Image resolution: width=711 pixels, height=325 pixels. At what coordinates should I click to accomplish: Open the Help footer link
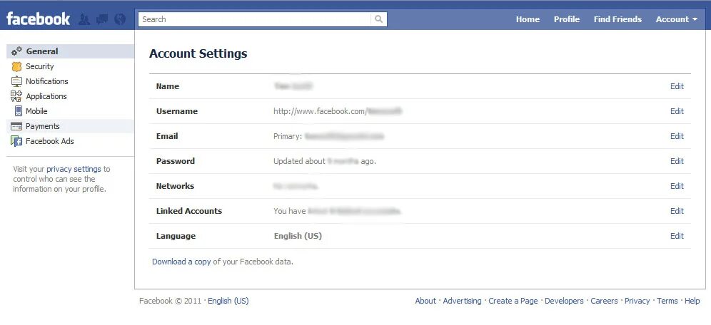click(x=692, y=301)
